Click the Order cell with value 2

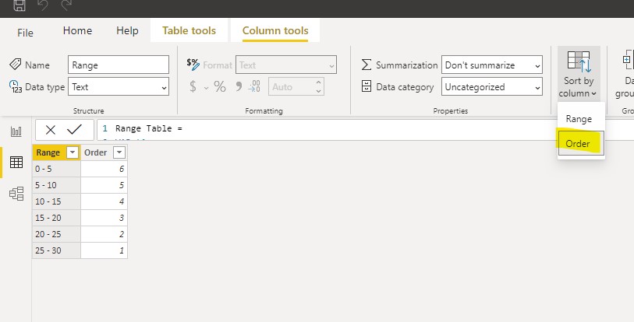(x=104, y=234)
